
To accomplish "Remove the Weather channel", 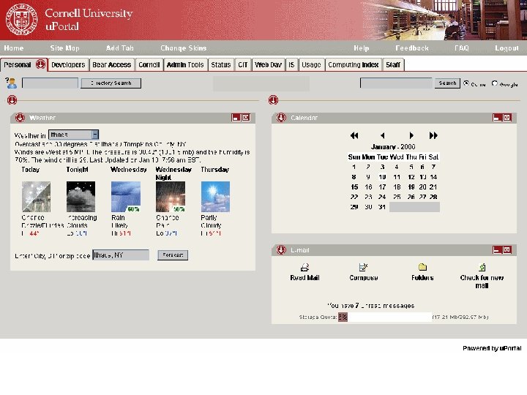I will click(x=246, y=118).
